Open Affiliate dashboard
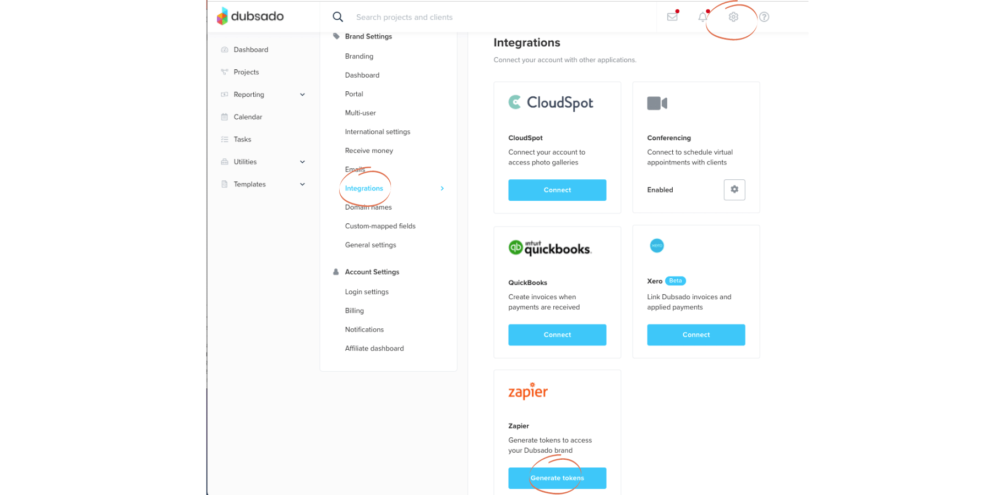The height and width of the screenshot is (495, 991). tap(374, 348)
